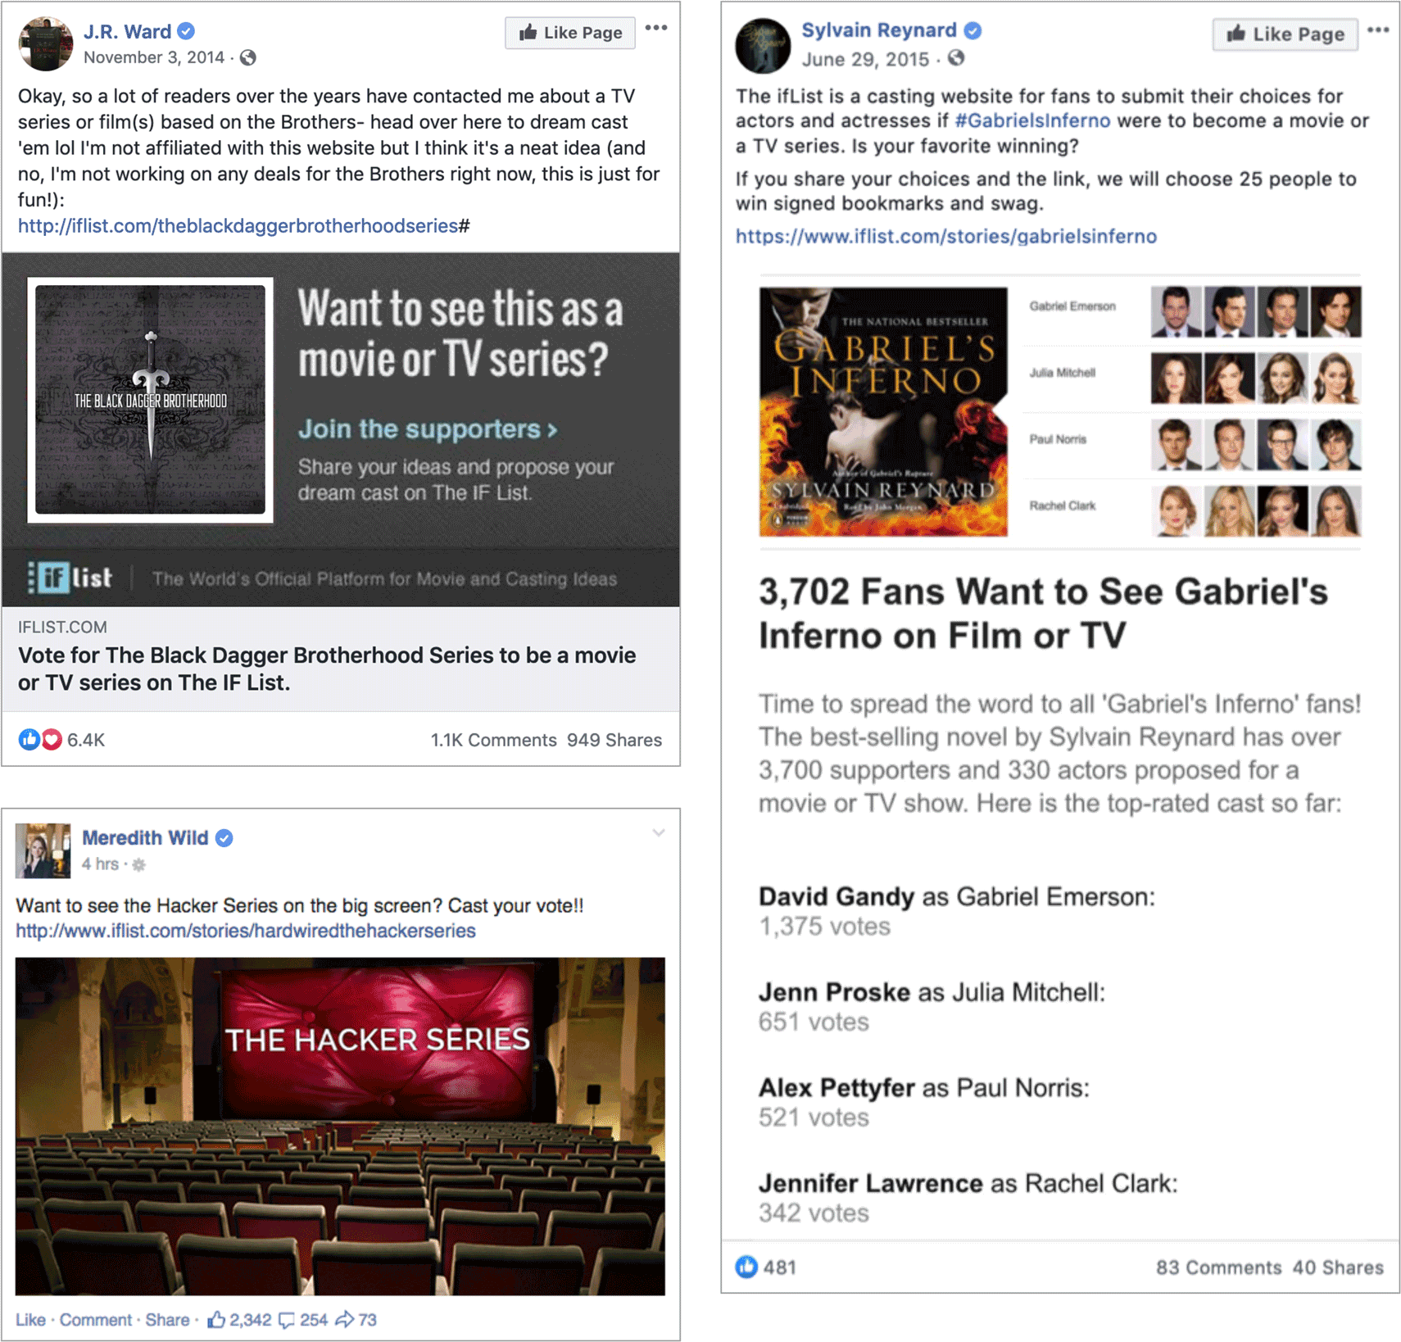
Task: Open the Black Dagger Brotherhood iflist link
Action: [243, 226]
